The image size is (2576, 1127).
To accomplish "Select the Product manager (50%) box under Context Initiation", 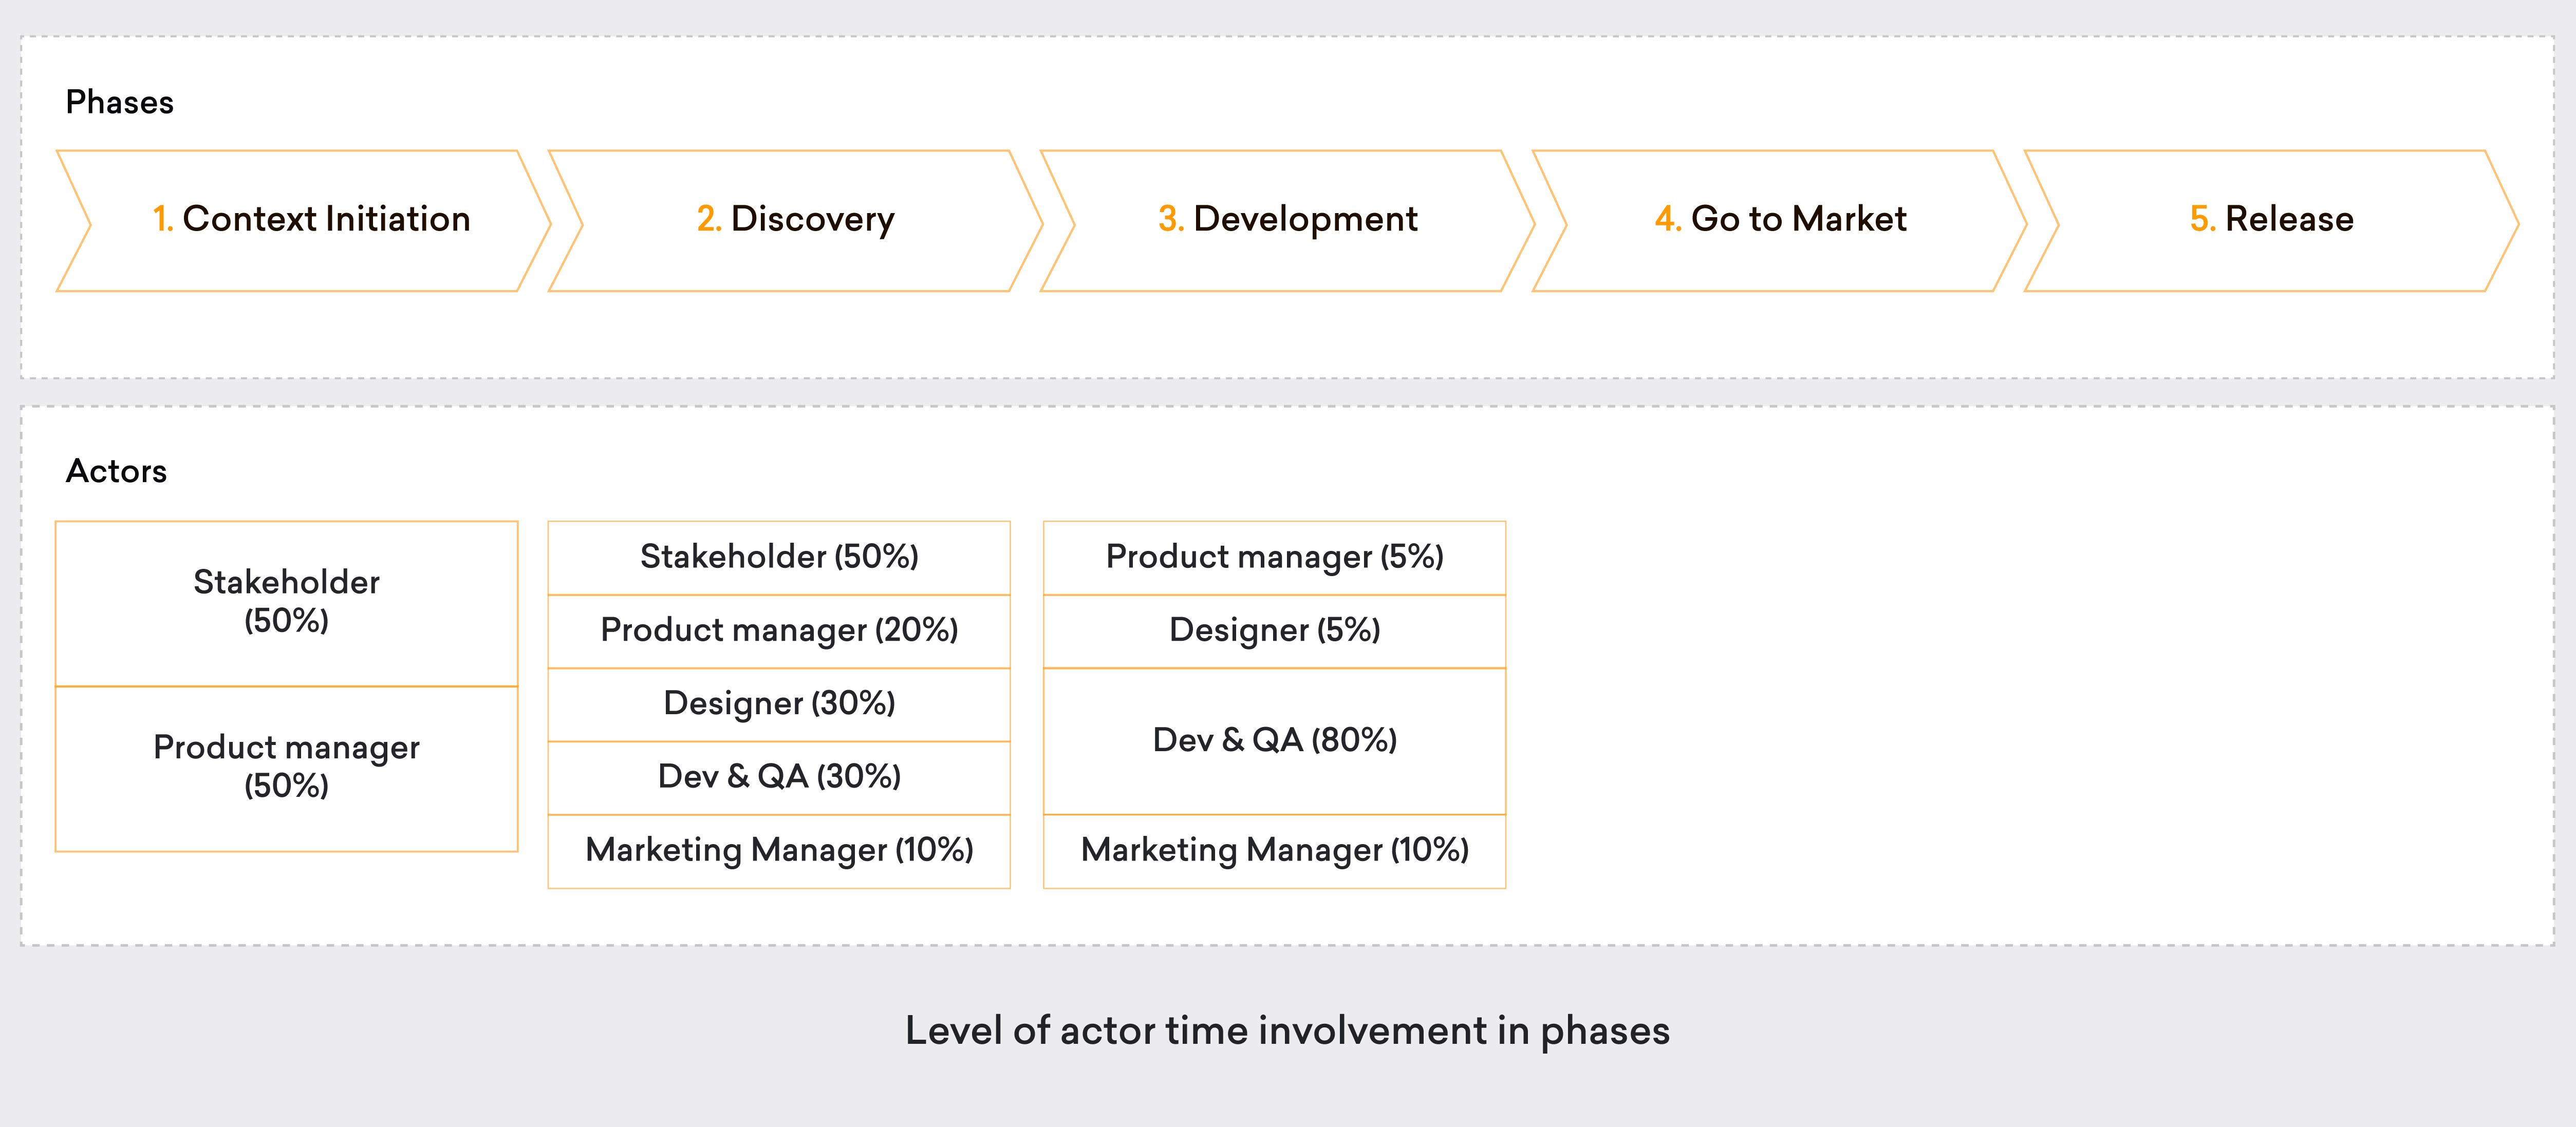I will click(x=286, y=767).
